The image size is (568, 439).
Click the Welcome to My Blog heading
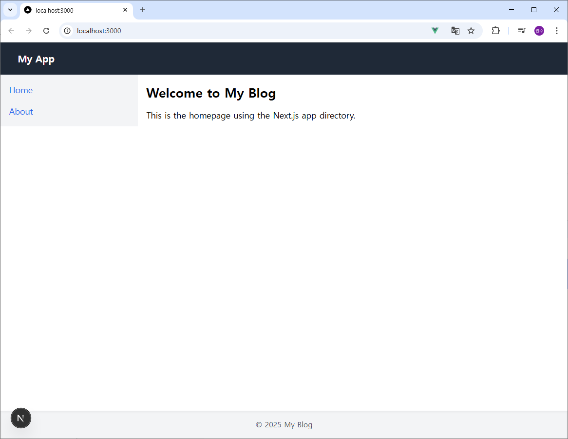pyautogui.click(x=211, y=93)
